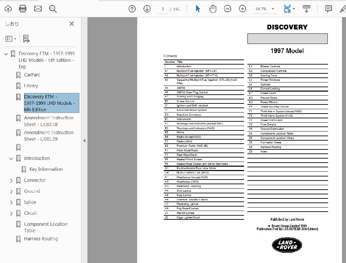The height and width of the screenshot is (263, 346).
Task: Click 'Component Location Table' contents entry
Action: coord(277,134)
